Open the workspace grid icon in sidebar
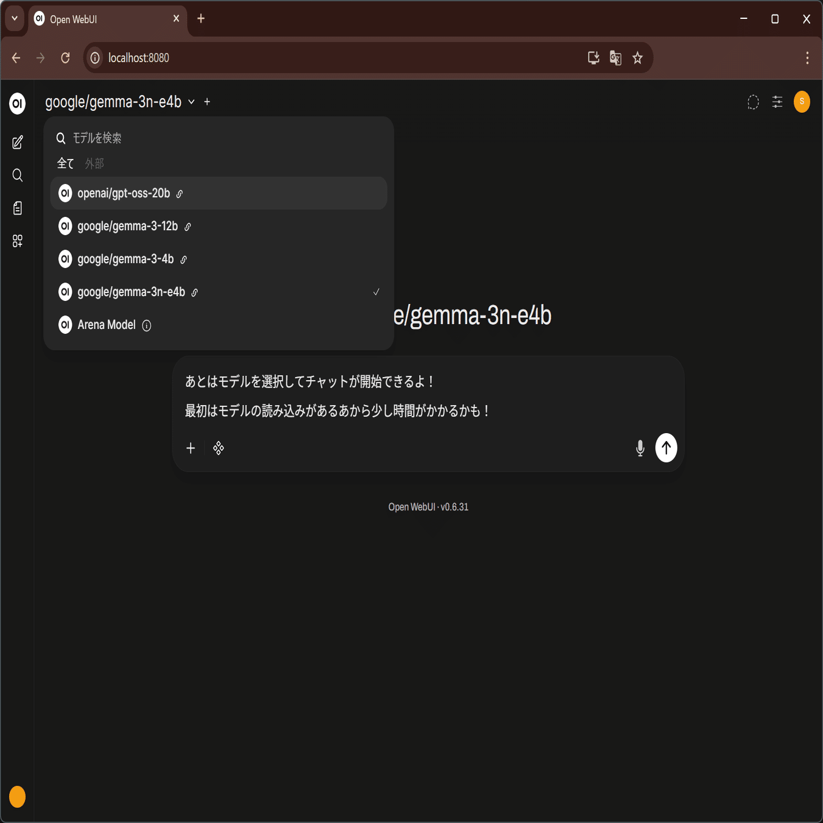The height and width of the screenshot is (823, 823). [x=18, y=241]
